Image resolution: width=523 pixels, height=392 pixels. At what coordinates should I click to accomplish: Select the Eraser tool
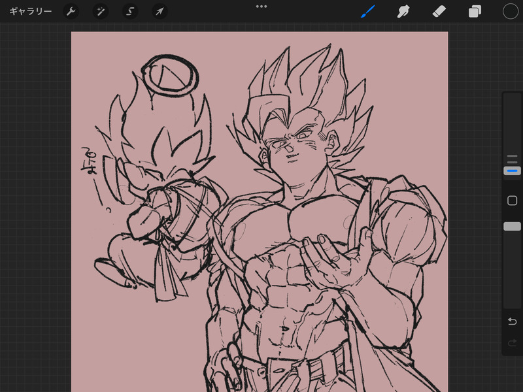pos(439,11)
